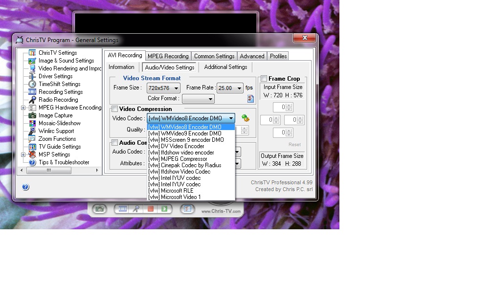Open the Color Format dropdown

click(x=199, y=99)
